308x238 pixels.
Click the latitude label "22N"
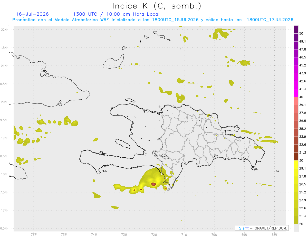click(4, 30)
